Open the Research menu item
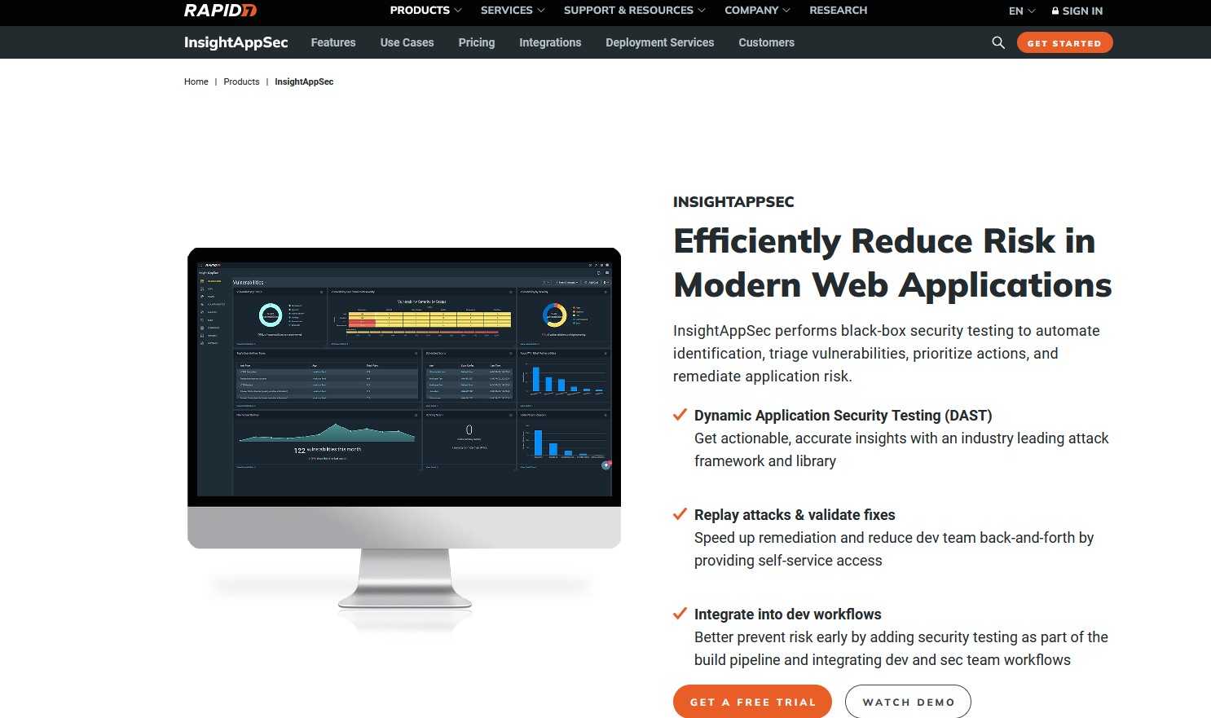Viewport: 1211px width, 718px height. coord(838,11)
